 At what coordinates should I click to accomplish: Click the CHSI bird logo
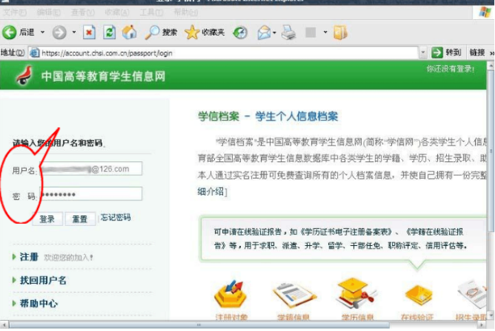coord(25,75)
